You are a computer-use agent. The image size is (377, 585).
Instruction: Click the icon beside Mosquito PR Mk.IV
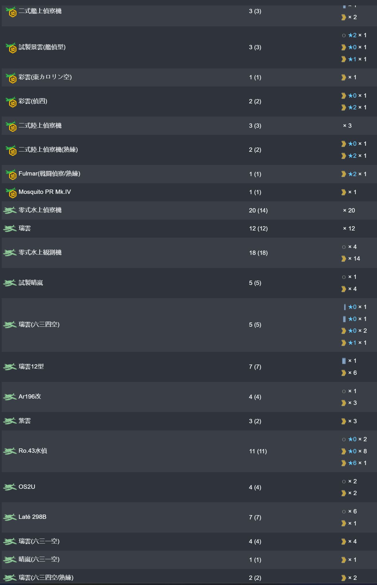point(11,193)
